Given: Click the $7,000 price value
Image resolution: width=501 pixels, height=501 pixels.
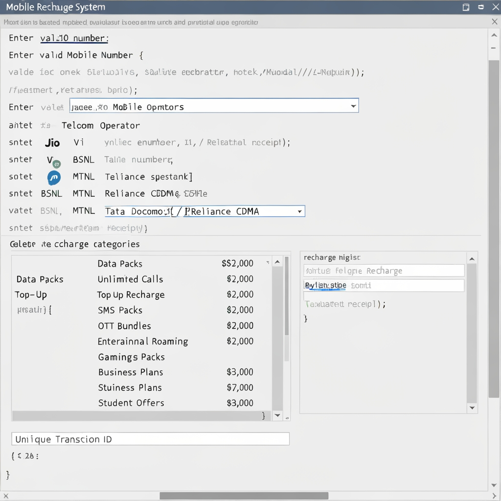Looking at the screenshot, I should click(240, 387).
